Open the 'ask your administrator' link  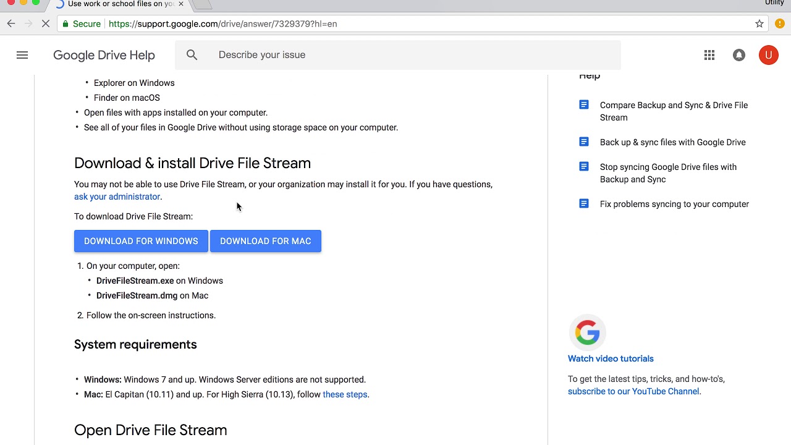(x=117, y=197)
